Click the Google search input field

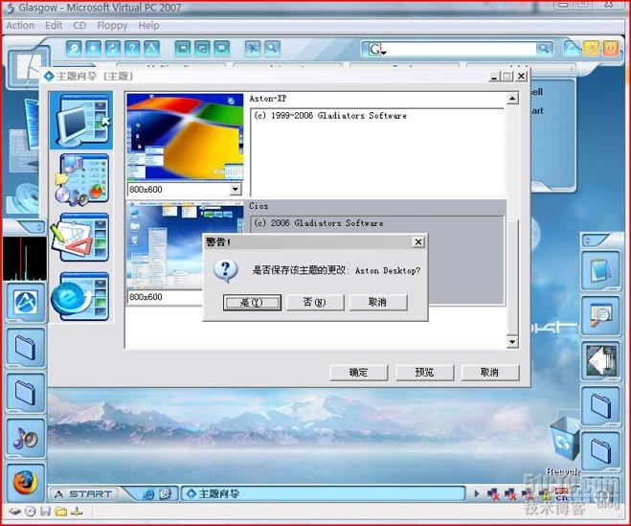(x=461, y=49)
